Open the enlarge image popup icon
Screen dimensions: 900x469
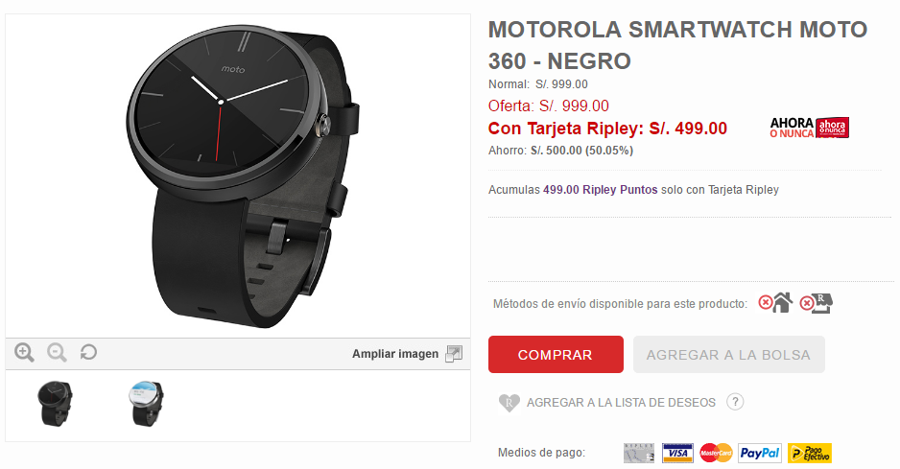pyautogui.click(x=454, y=354)
